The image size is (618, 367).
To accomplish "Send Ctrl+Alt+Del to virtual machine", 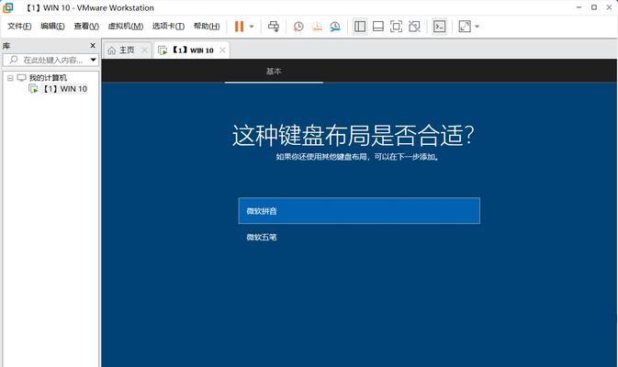I will [274, 27].
